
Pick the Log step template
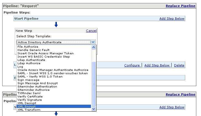[x=54, y=66]
